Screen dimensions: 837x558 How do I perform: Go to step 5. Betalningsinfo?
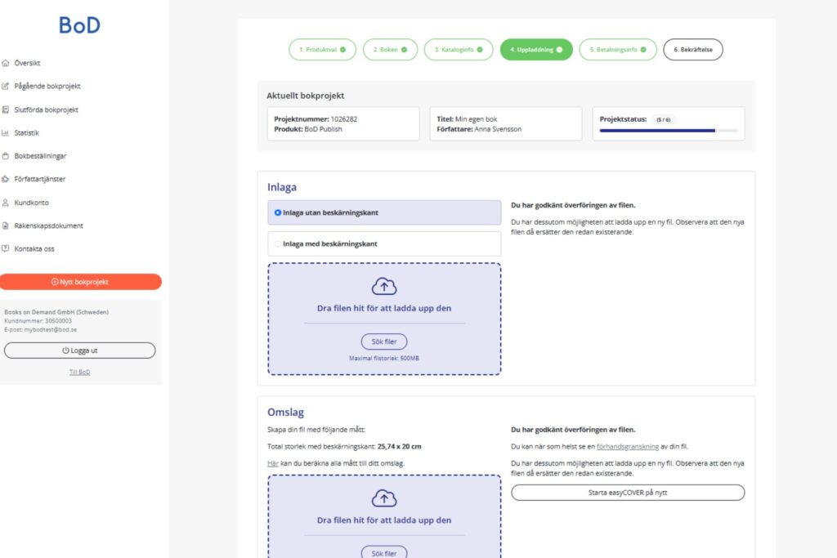618,50
